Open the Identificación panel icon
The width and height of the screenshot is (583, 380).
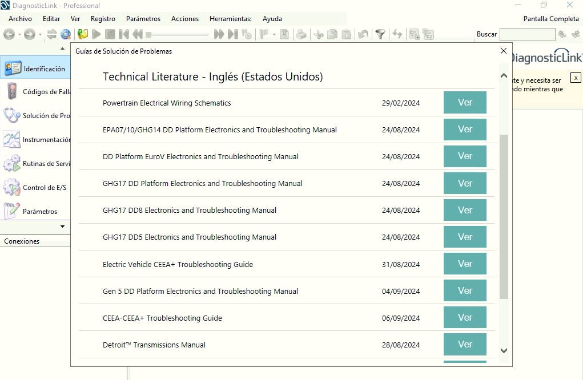[13, 68]
